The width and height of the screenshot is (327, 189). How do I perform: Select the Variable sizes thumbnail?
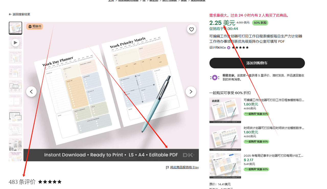pyautogui.click(x=15, y=100)
